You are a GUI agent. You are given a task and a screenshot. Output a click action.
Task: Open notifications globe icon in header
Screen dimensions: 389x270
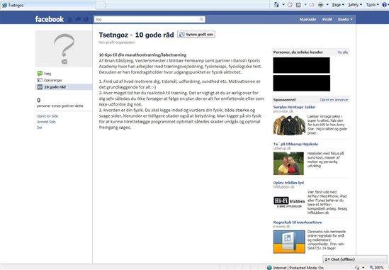click(x=86, y=19)
